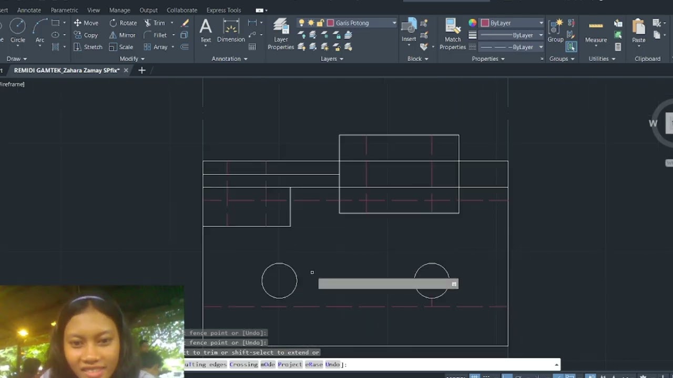Expand the Block panel
The height and width of the screenshot is (378, 673).
[x=418, y=59]
